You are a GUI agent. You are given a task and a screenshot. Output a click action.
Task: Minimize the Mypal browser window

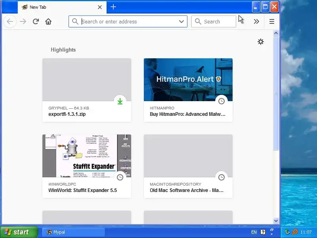click(x=256, y=7)
